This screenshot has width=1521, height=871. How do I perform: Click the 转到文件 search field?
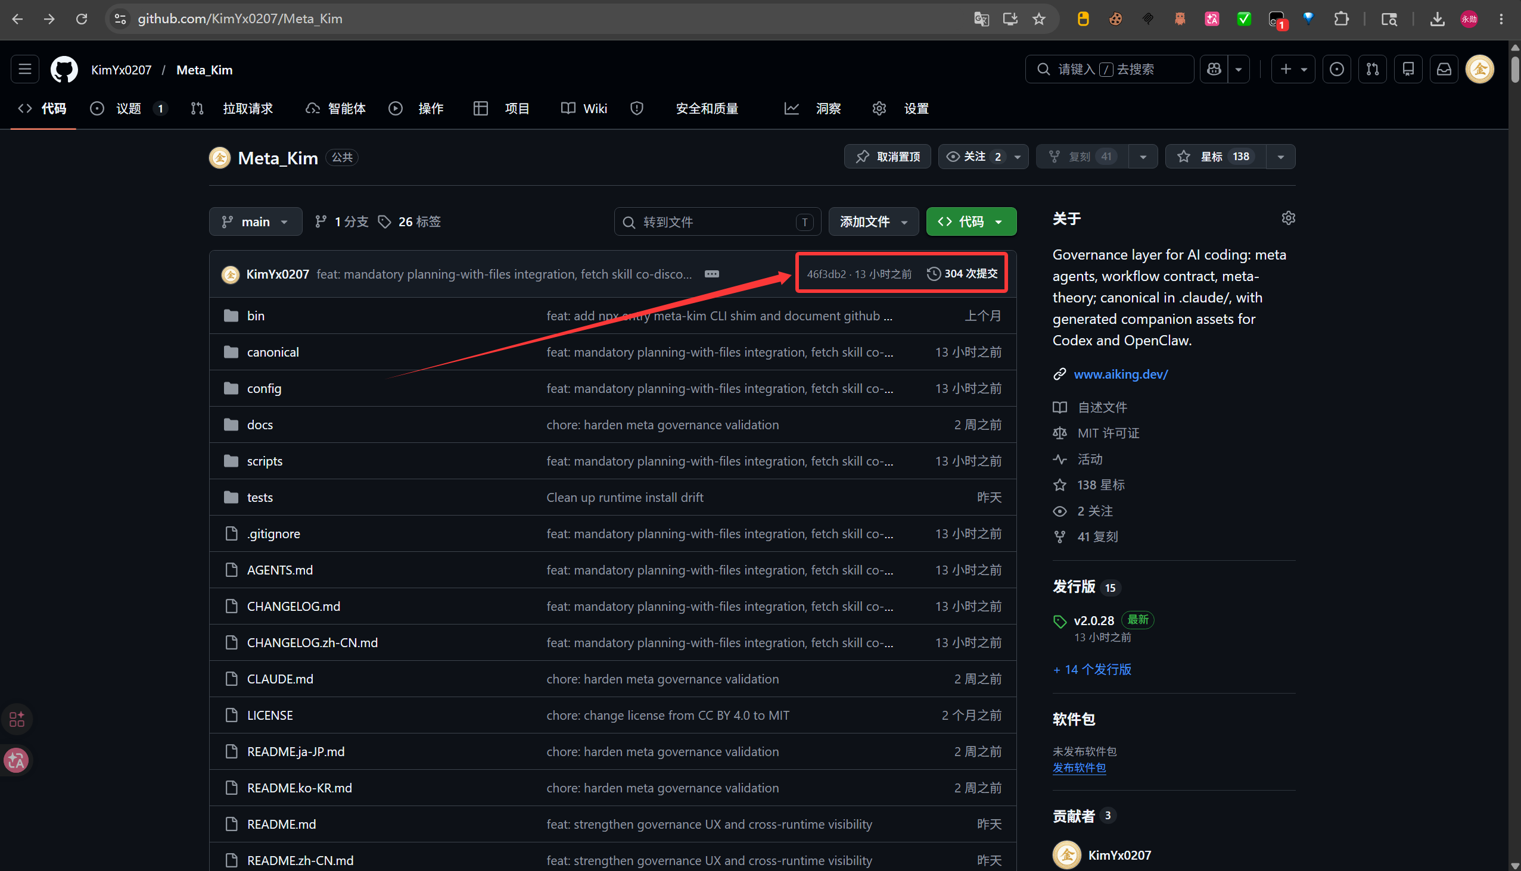tap(717, 222)
